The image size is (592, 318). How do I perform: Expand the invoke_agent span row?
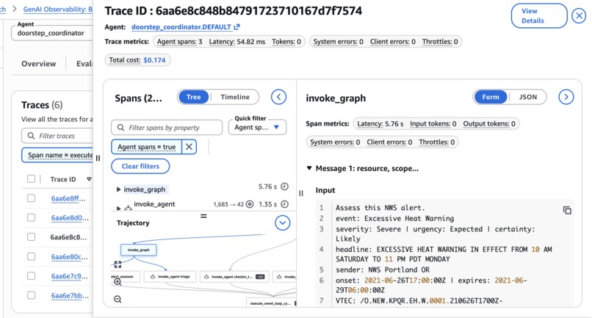point(118,208)
